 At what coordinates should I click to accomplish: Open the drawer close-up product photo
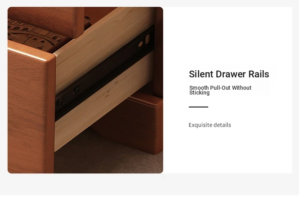[x=85, y=90]
